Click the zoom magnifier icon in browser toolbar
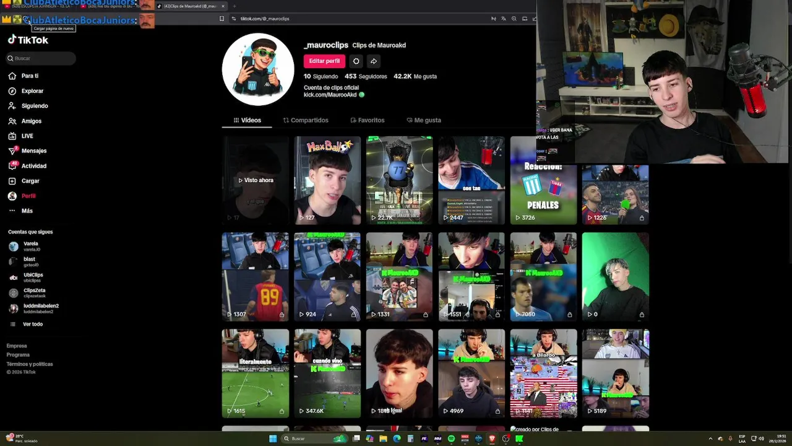The image size is (792, 446). [514, 19]
